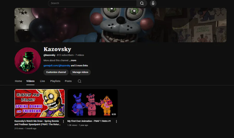Viewport: 234px width, 138px height.
Task: Click the Kazovsky channel name heading
Action: pos(57,49)
